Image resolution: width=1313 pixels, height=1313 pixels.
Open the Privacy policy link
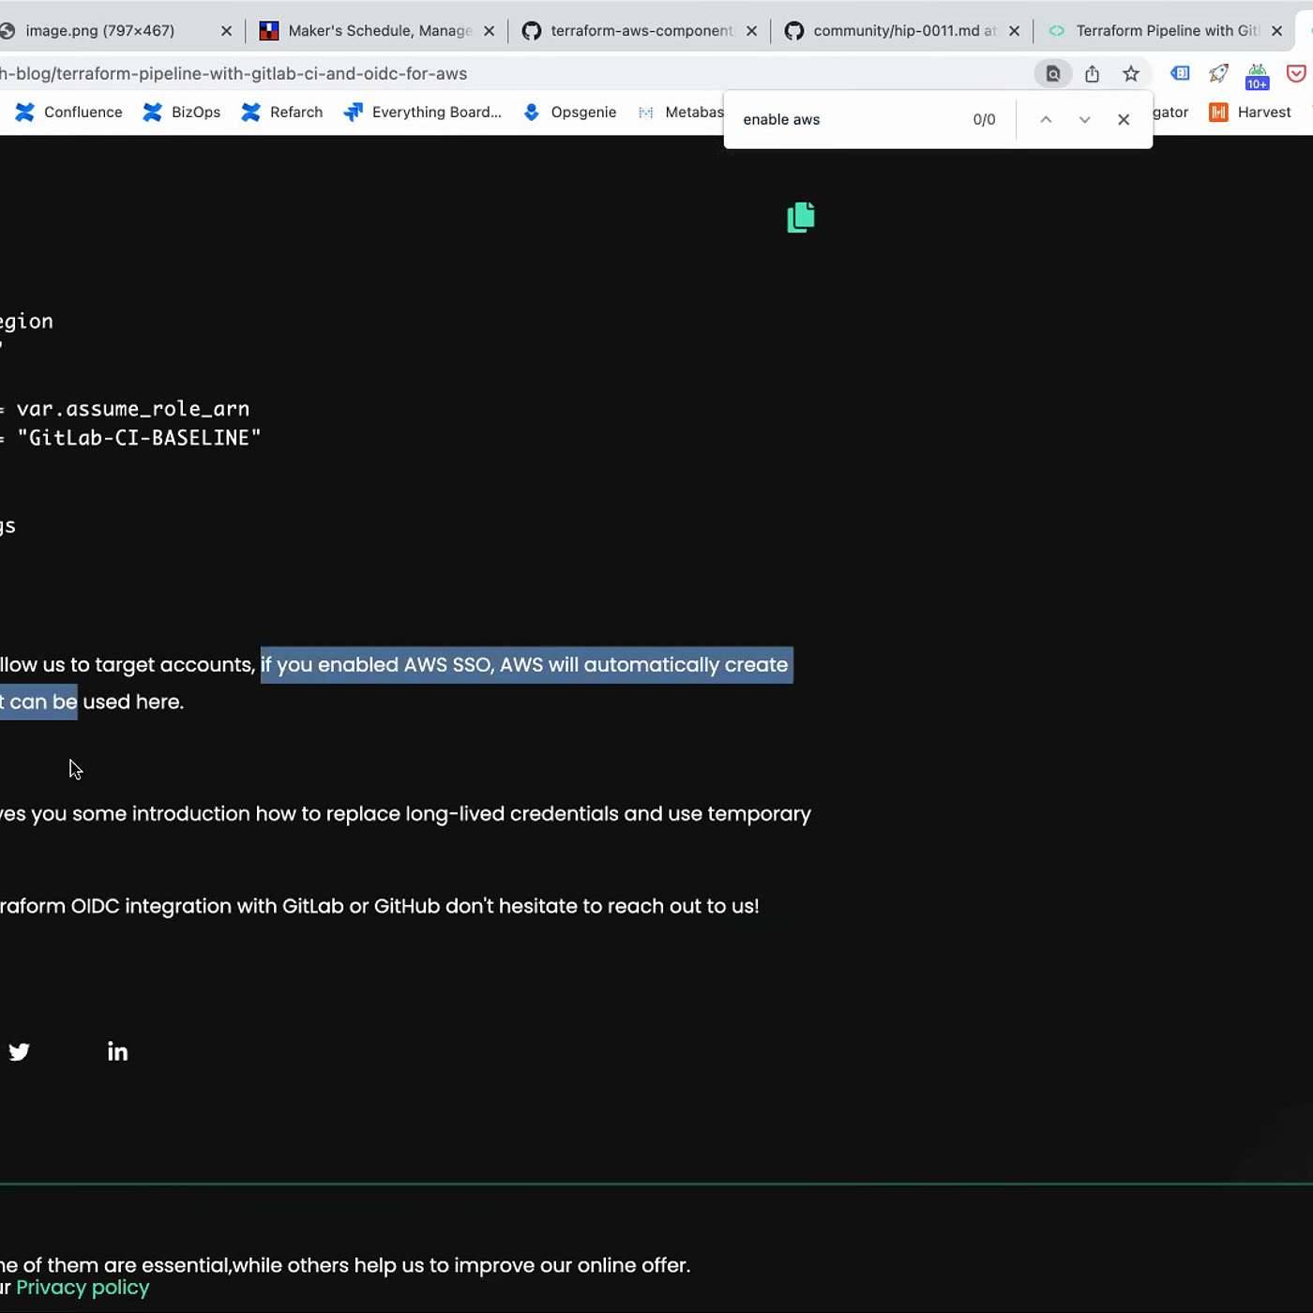(x=83, y=1288)
